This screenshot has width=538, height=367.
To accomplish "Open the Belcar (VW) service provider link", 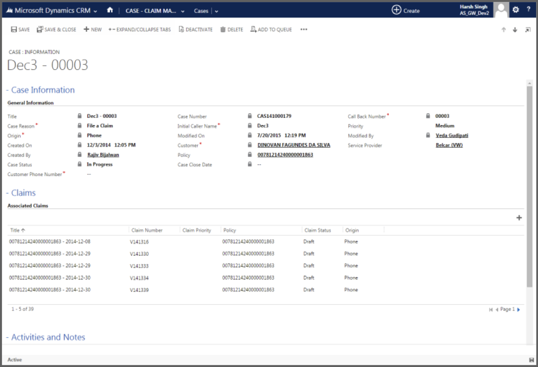I will (449, 145).
